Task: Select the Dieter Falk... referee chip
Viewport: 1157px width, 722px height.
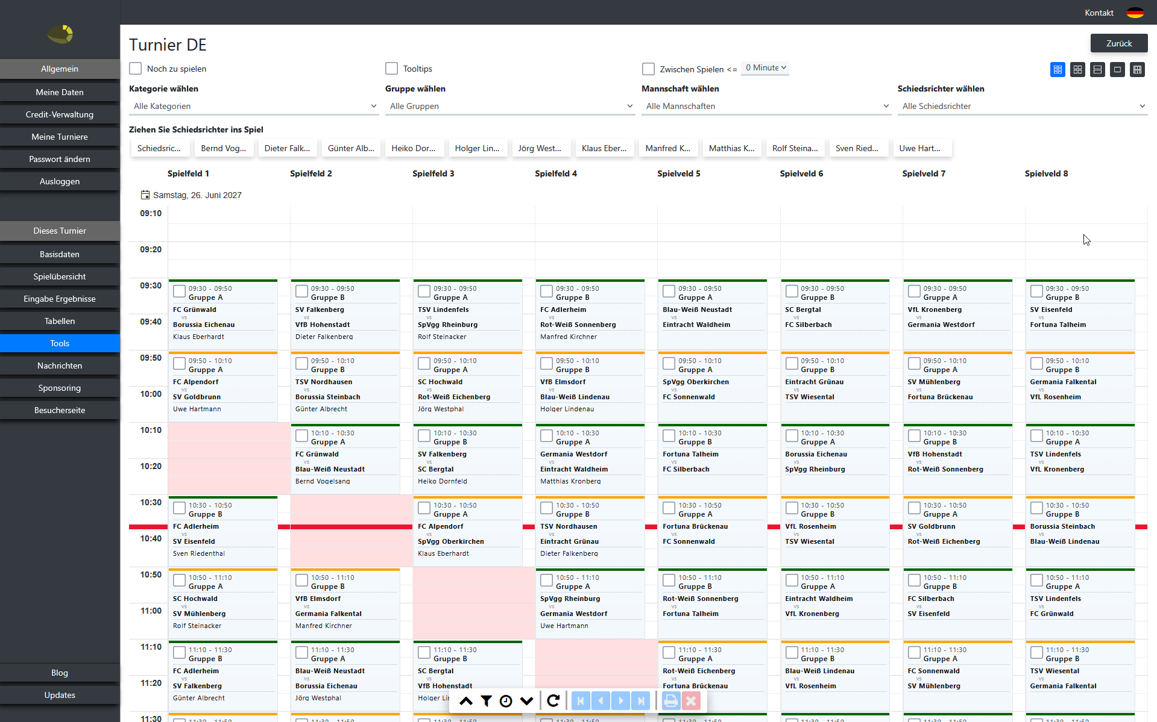Action: pos(287,148)
